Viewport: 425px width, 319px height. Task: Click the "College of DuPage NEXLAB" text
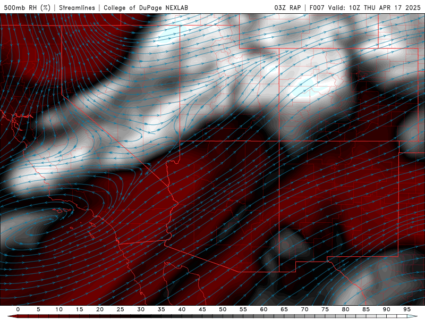tap(146, 7)
